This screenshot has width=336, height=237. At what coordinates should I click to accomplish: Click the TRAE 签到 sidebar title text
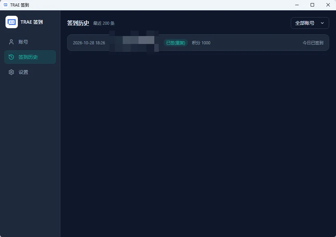point(32,22)
